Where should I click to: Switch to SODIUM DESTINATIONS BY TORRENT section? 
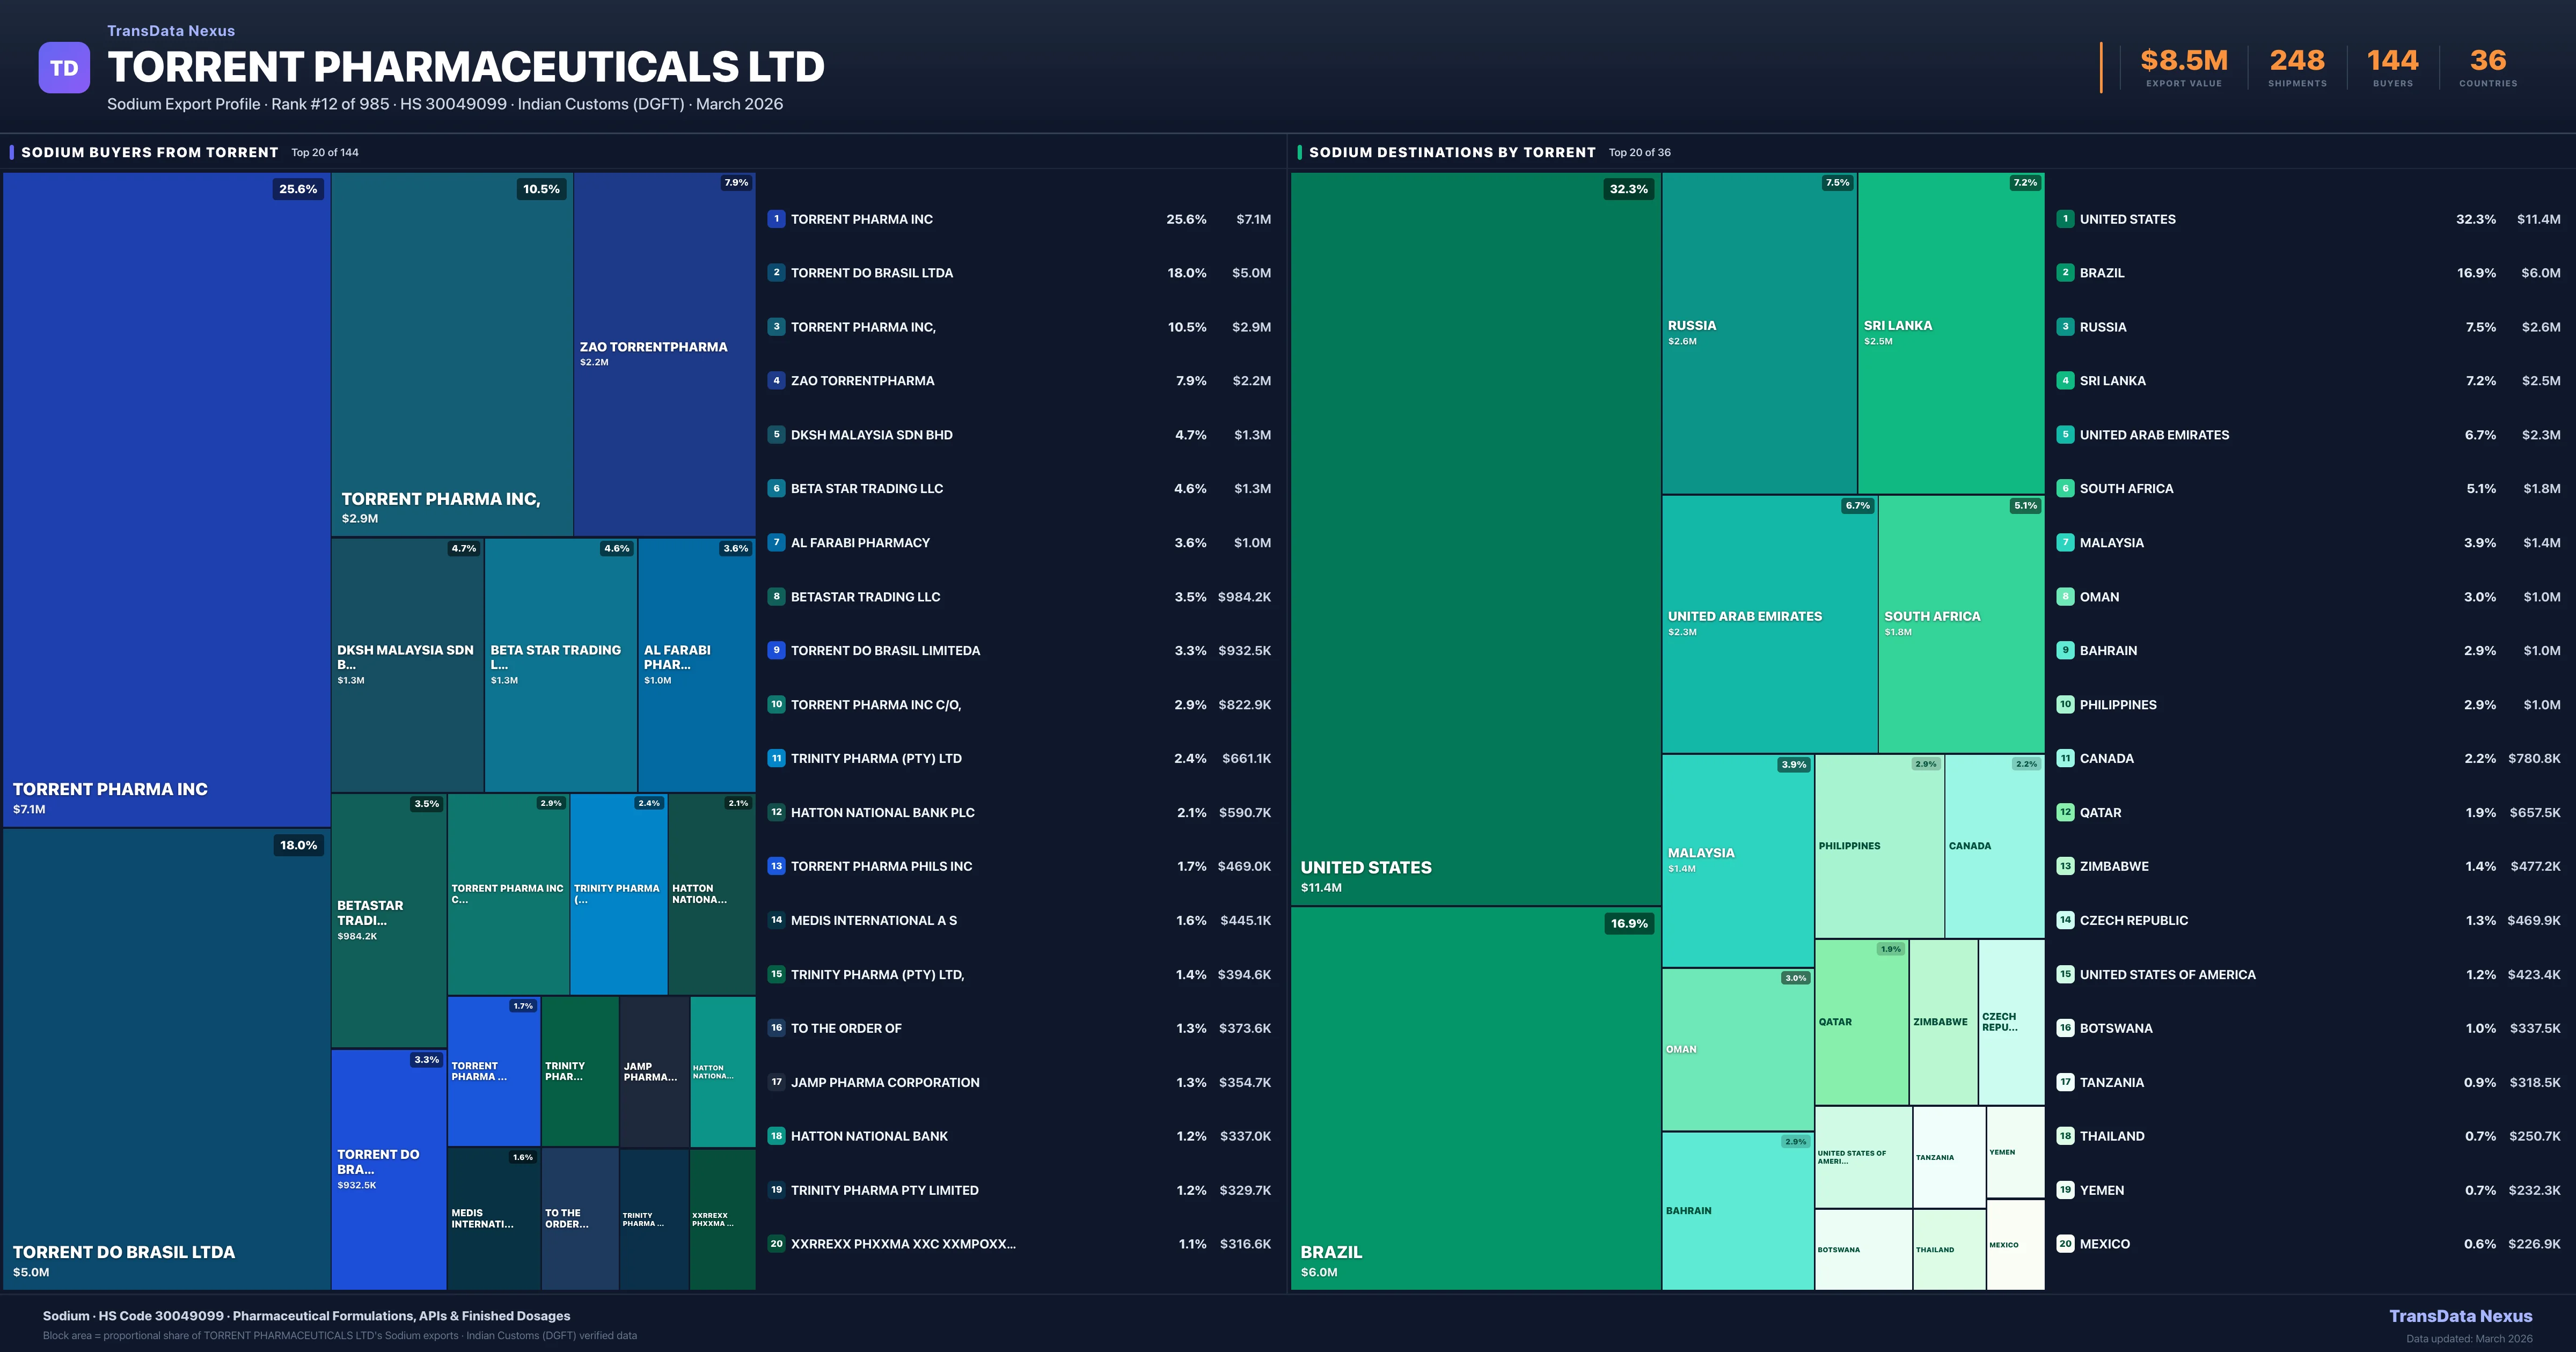(x=1451, y=152)
